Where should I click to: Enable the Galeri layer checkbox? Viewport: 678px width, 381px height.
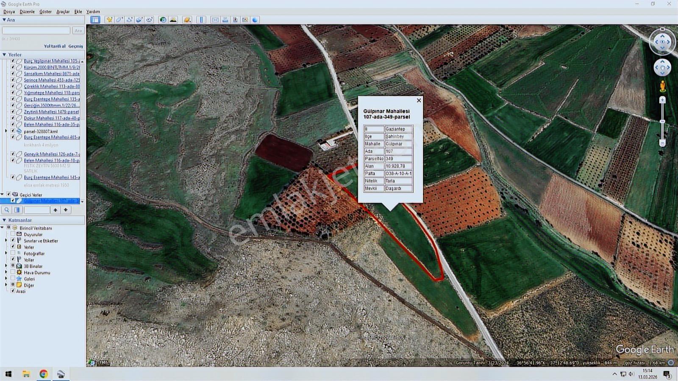13,279
